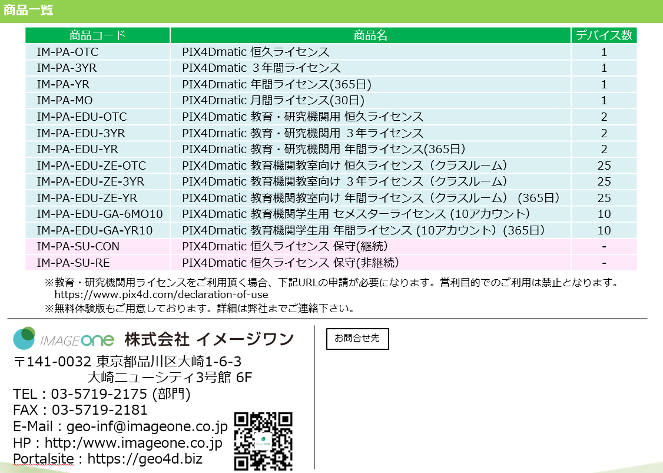Select the デバイス数 column header

(604, 35)
